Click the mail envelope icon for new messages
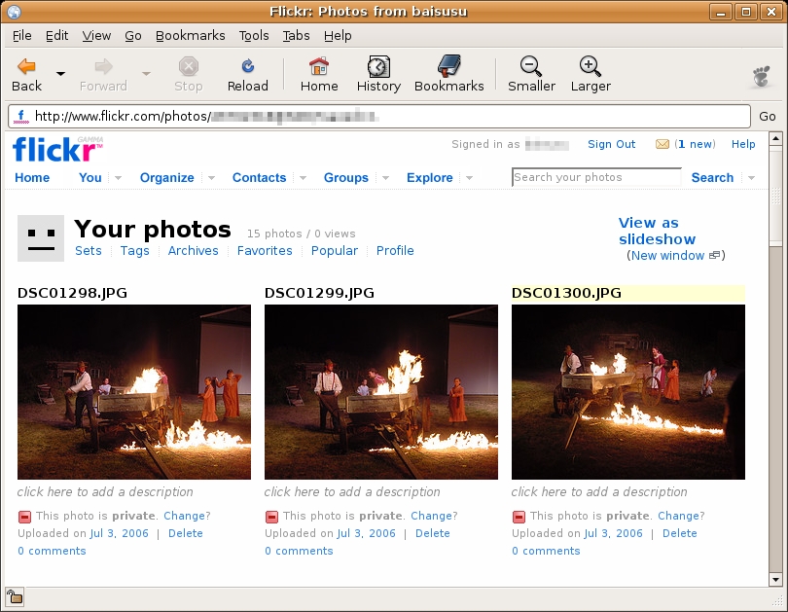This screenshot has height=612, width=788. point(663,144)
